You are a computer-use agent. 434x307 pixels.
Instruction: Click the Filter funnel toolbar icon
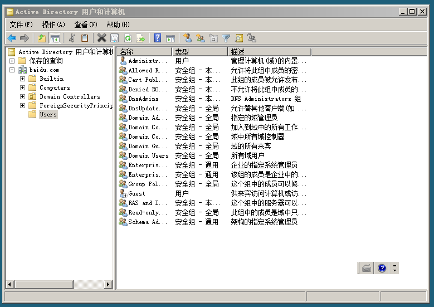tap(226, 38)
